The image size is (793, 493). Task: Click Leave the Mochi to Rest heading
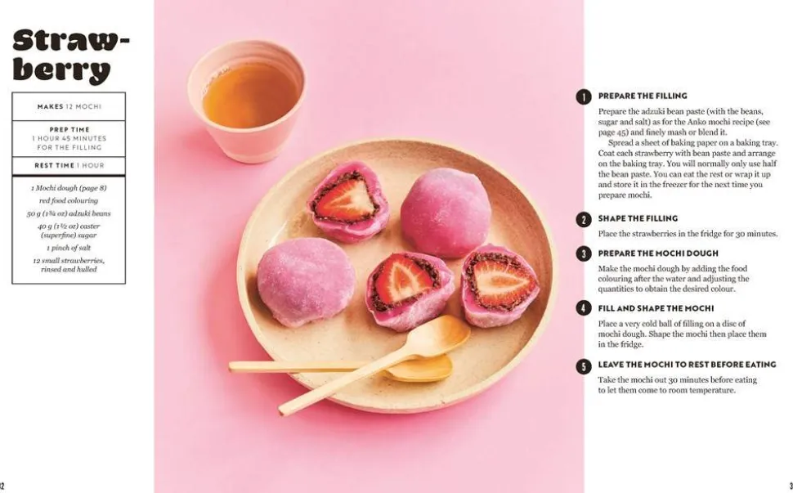(687, 364)
